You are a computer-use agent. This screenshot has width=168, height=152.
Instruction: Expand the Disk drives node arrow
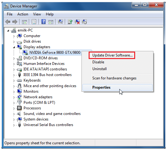click(x=14, y=42)
